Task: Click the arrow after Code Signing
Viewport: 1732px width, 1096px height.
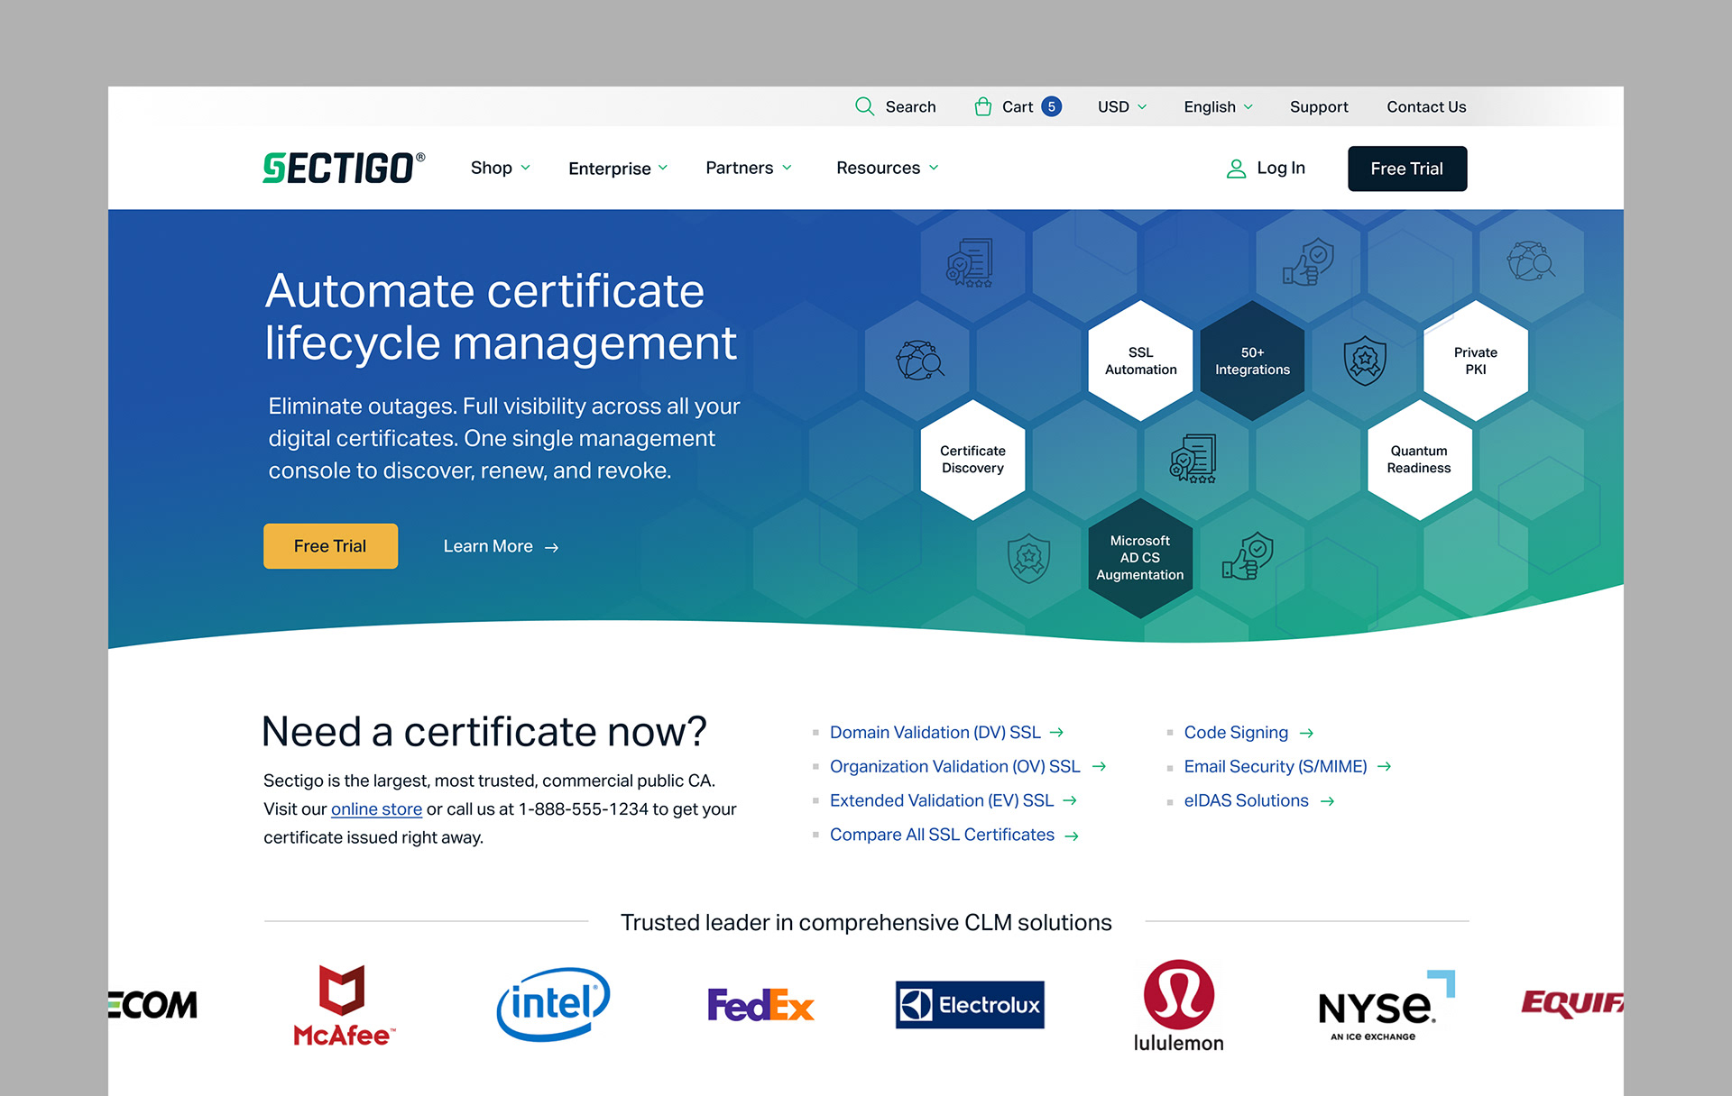Action: pyautogui.click(x=1306, y=734)
